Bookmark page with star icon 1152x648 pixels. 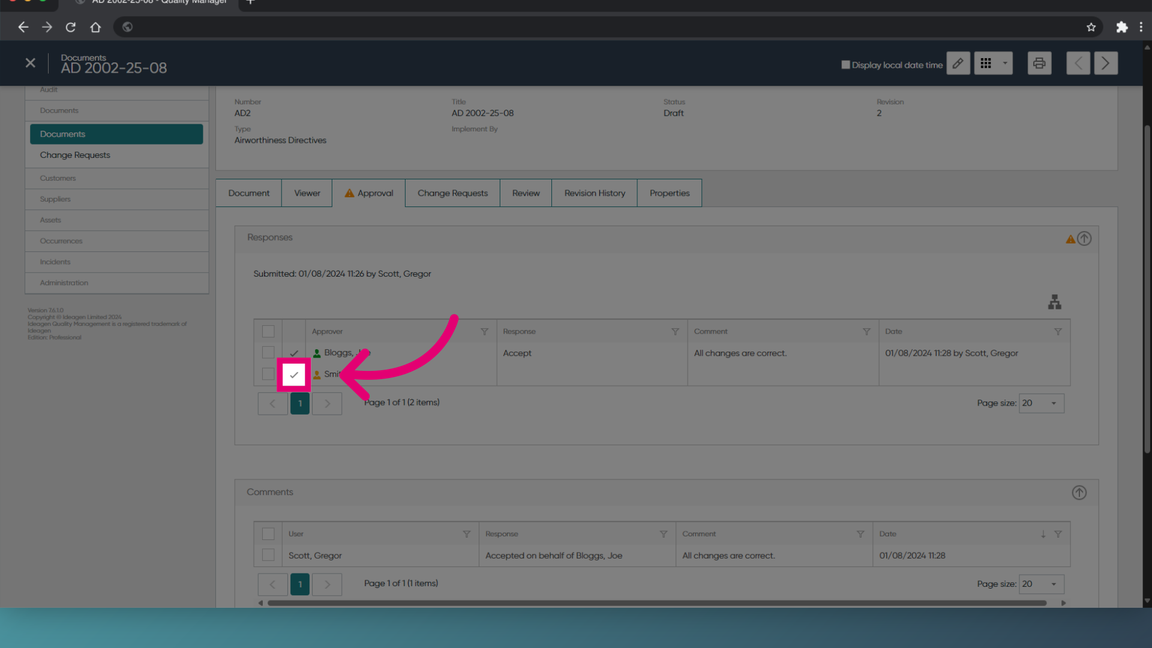1091,27
